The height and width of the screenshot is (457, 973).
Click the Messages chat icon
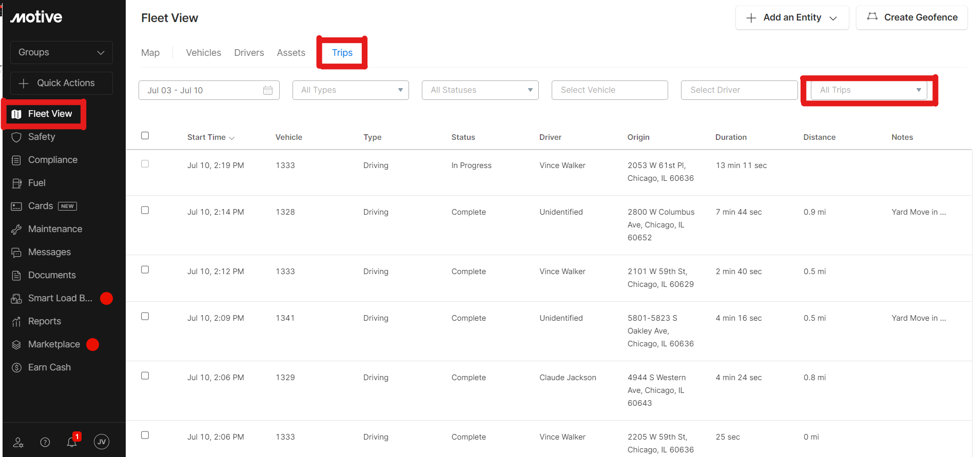tap(16, 253)
